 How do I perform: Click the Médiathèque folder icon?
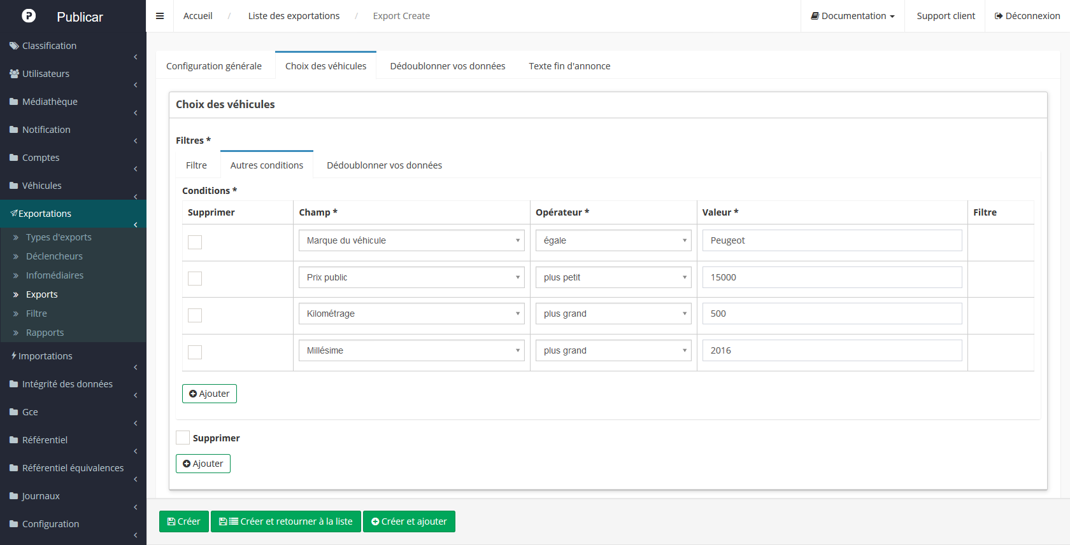point(14,102)
